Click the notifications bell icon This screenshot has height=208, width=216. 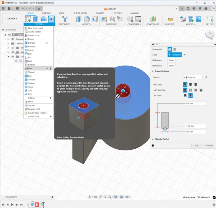click(x=200, y=8)
